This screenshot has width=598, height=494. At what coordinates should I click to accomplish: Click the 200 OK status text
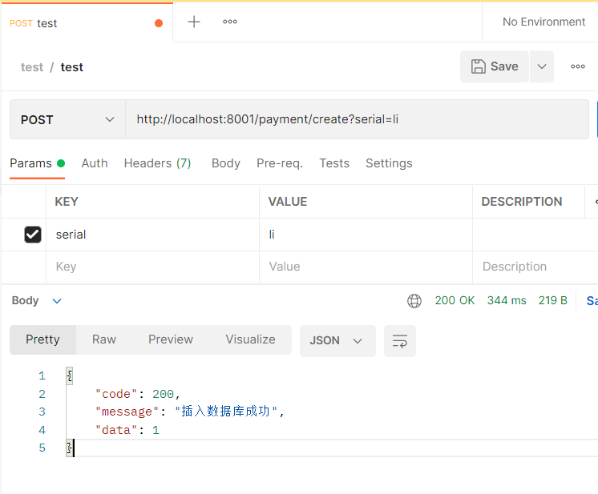click(x=455, y=300)
